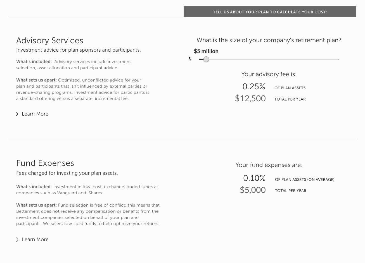
Task: Select the 0.10% fund expenses figure
Action: coord(254,178)
